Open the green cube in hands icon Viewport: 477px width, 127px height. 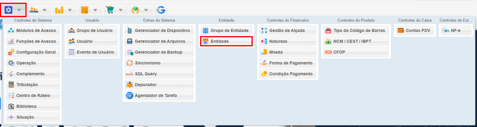pos(135,10)
